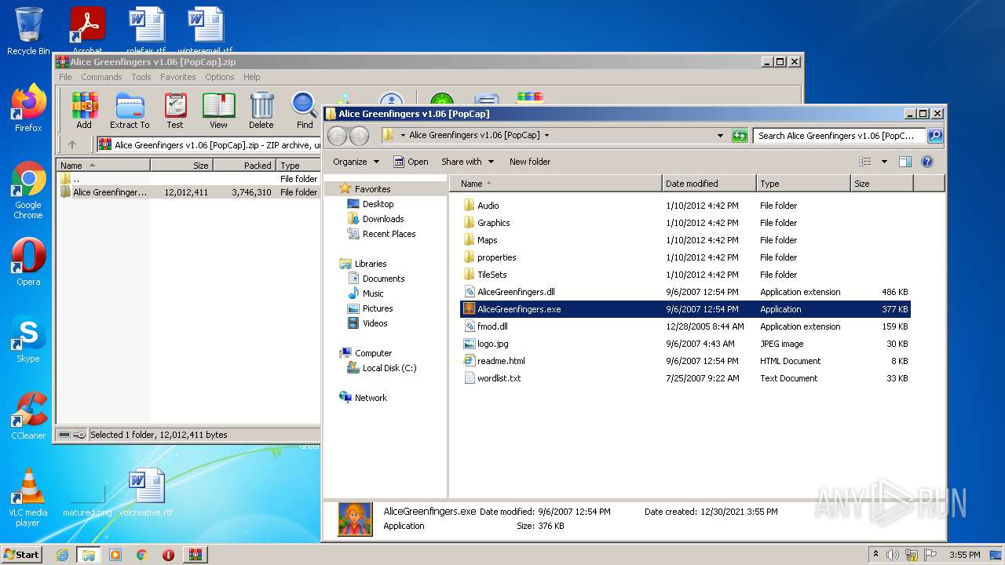Select the Google Chrome desktop shortcut

point(28,190)
